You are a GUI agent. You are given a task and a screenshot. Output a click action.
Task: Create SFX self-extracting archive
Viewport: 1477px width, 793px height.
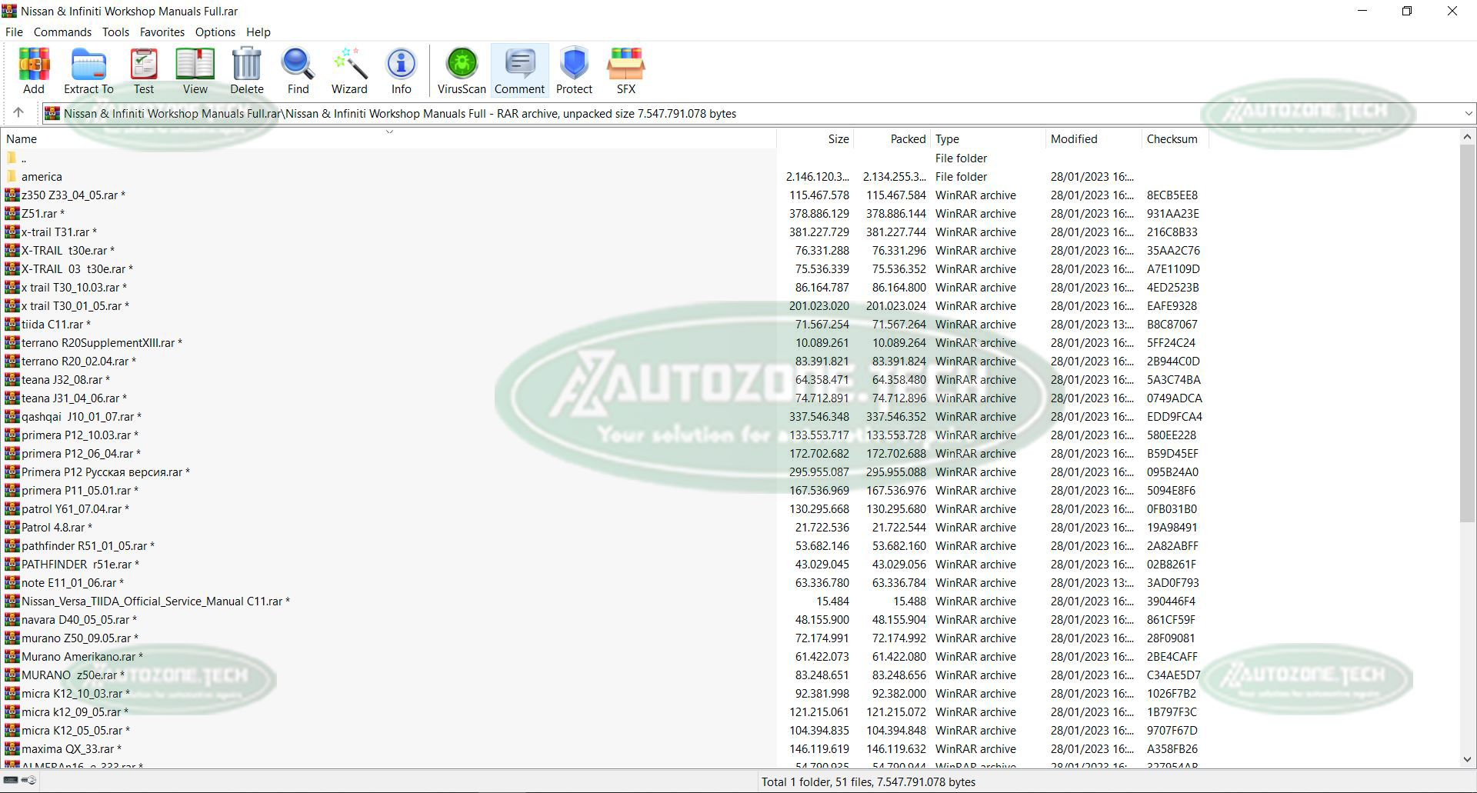[625, 71]
